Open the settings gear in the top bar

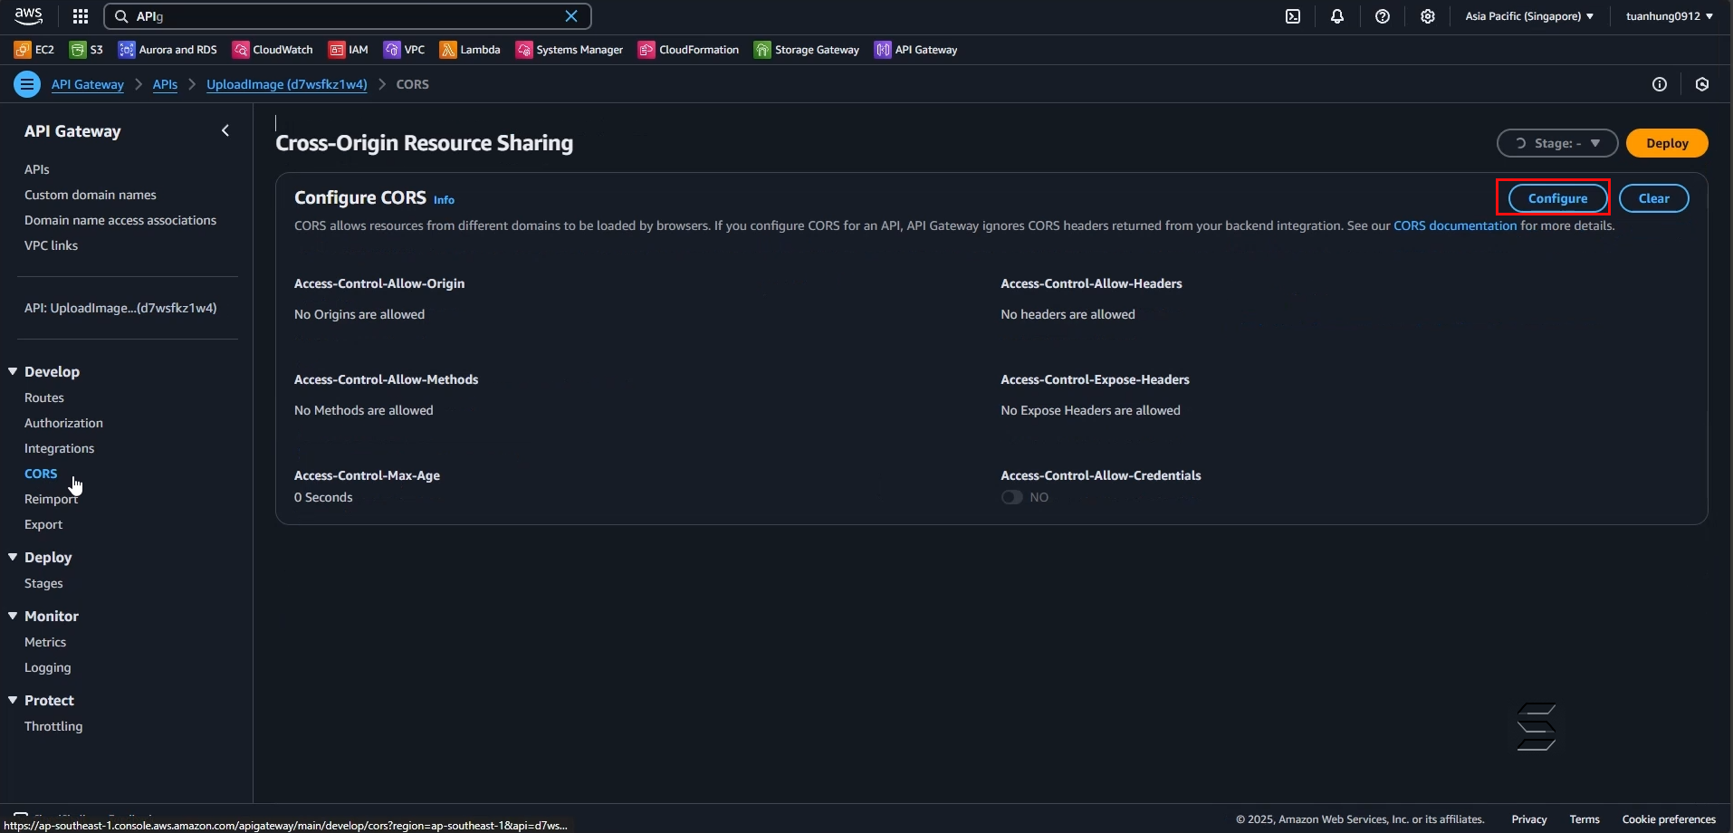(x=1428, y=16)
